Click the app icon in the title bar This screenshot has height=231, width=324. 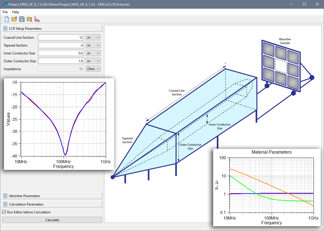tap(4, 4)
